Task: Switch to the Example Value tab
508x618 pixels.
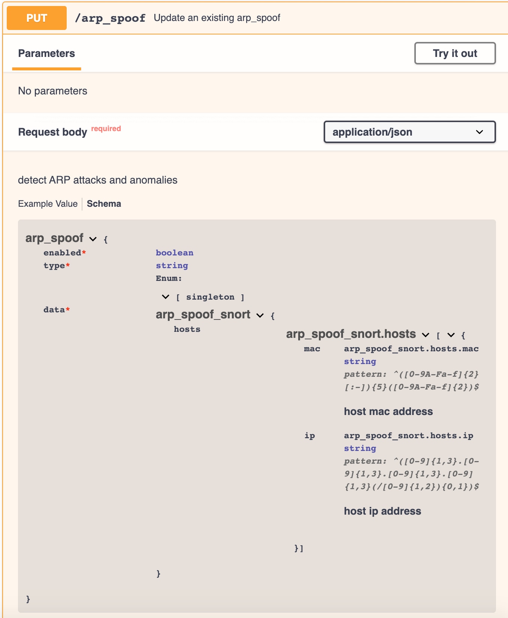Action: pyautogui.click(x=48, y=204)
